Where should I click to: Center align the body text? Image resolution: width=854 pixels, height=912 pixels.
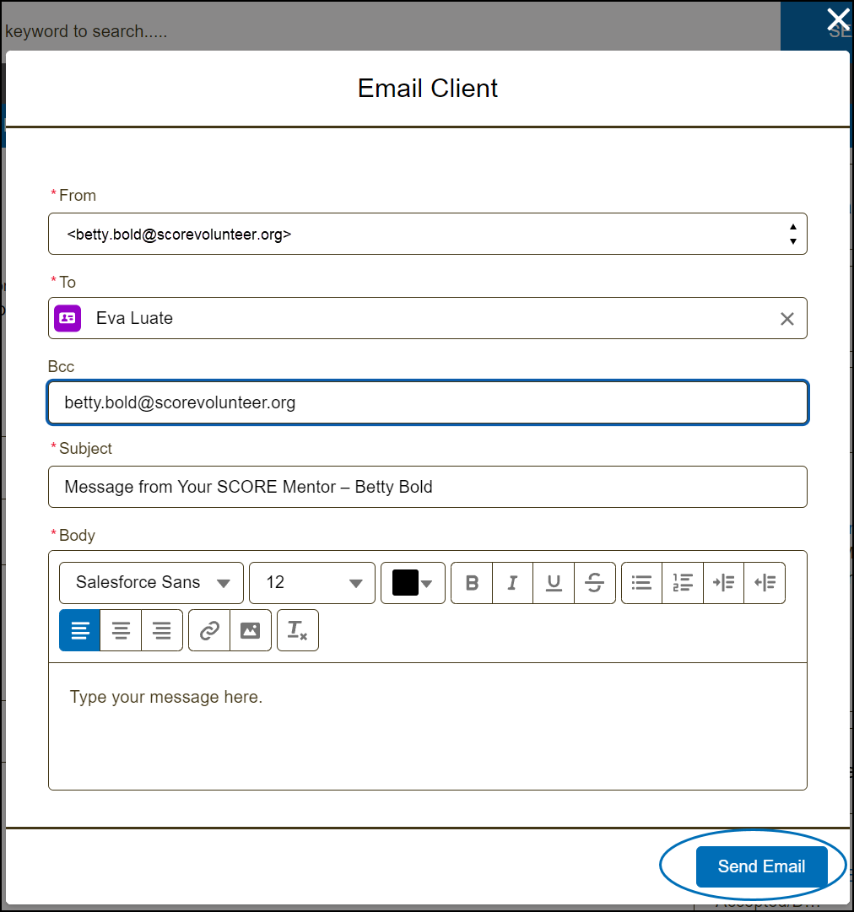[121, 630]
